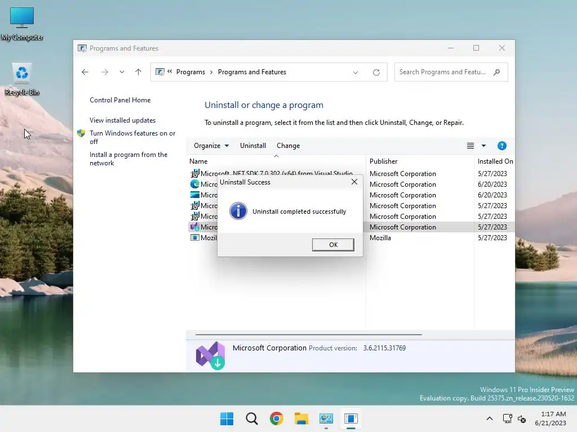Go back using the back arrow
The width and height of the screenshot is (577, 432).
pyautogui.click(x=85, y=72)
